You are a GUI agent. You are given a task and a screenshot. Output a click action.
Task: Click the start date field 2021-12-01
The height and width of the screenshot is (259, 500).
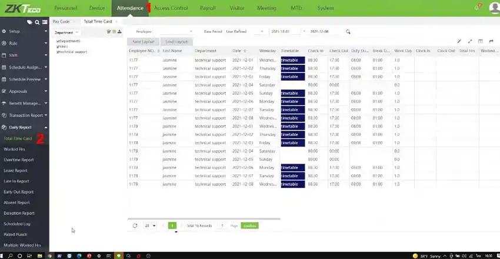[x=285, y=32]
